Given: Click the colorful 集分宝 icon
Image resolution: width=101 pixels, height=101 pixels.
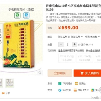Looking at the screenshot, I should [x=93, y=90].
